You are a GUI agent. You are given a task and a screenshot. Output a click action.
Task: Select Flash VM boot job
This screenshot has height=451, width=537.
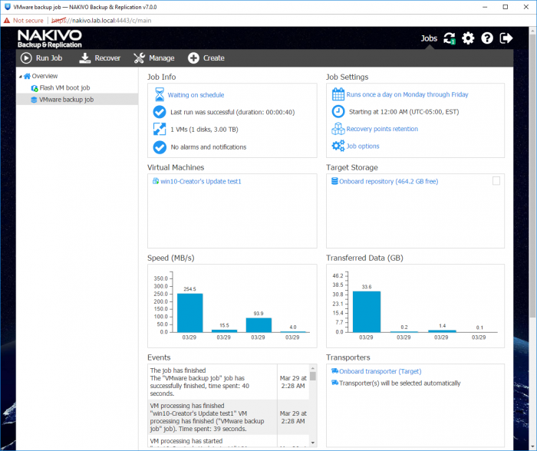64,87
